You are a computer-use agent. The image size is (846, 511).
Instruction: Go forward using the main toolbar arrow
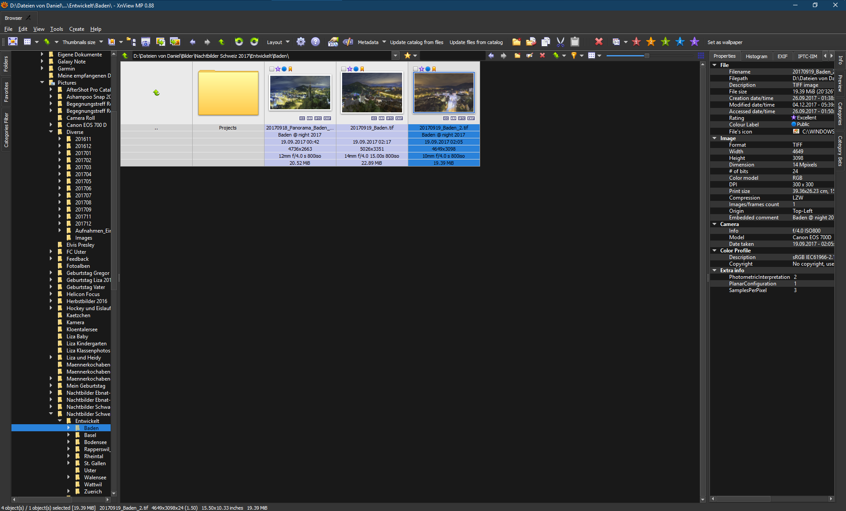[x=207, y=42]
